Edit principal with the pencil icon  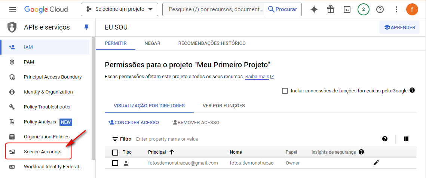pos(376,163)
